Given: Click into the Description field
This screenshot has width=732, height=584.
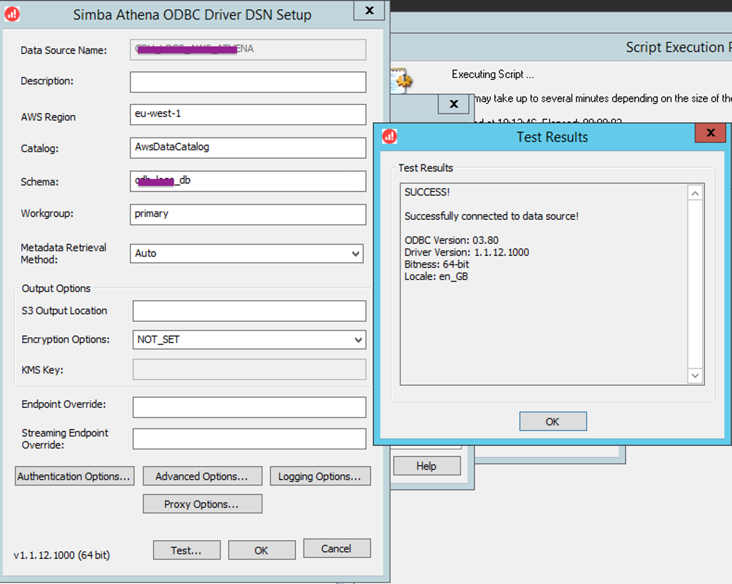Looking at the screenshot, I should [x=248, y=82].
